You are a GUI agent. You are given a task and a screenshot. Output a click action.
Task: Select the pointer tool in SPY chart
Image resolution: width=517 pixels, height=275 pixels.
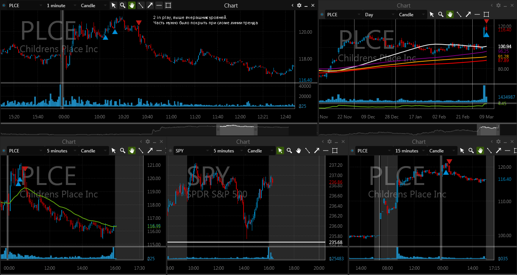coord(280,151)
